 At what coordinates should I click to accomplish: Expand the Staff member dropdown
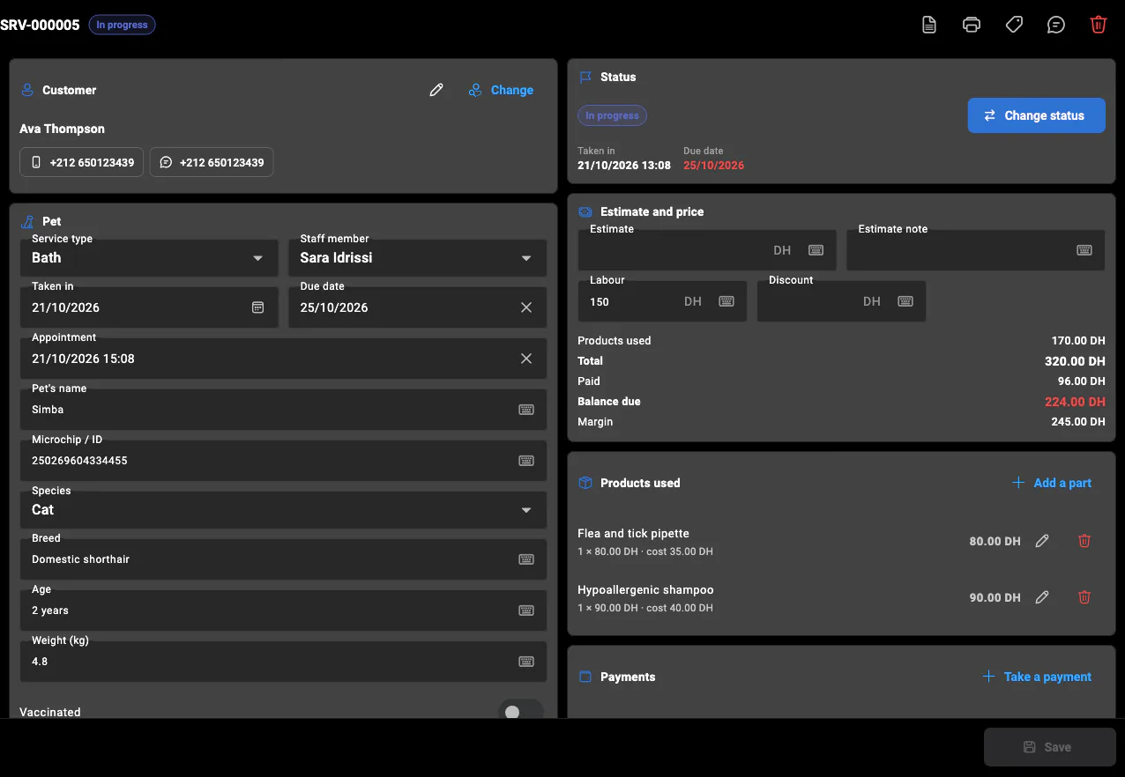point(418,258)
